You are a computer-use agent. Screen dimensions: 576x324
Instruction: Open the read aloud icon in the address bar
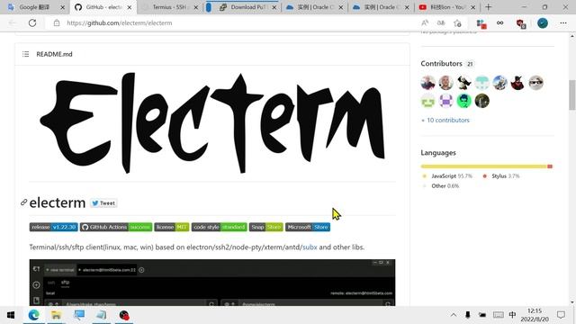[425, 22]
